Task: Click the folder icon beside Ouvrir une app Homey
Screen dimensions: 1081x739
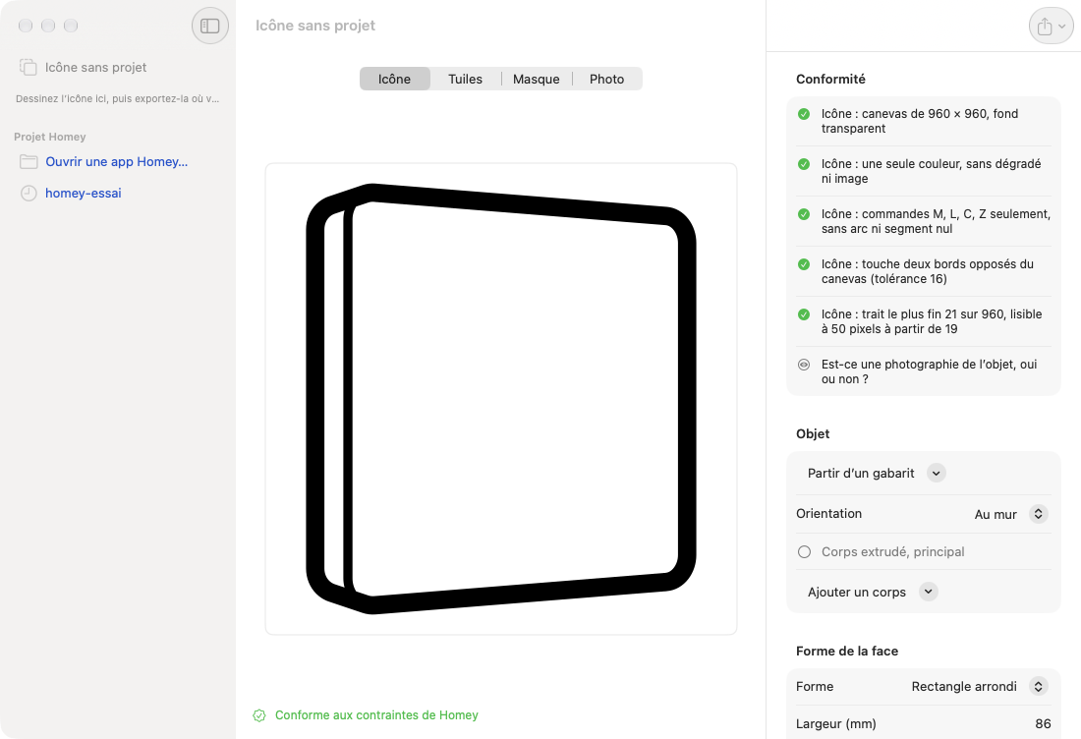Action: click(28, 162)
